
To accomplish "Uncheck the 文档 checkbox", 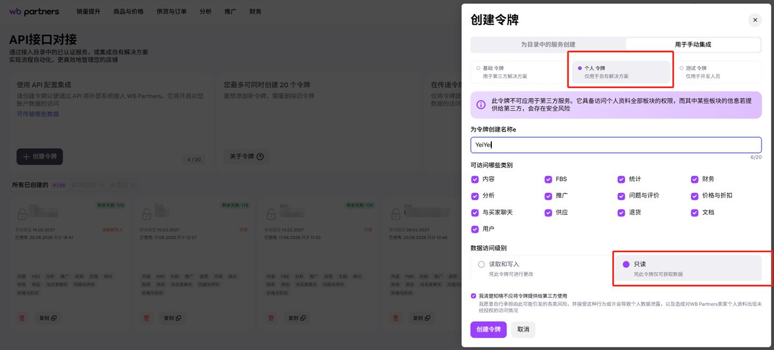I will 694,213.
